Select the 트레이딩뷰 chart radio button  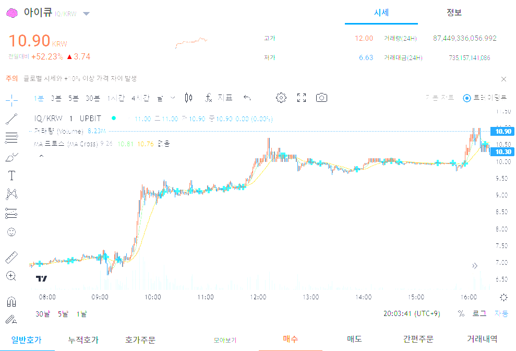pos(466,98)
